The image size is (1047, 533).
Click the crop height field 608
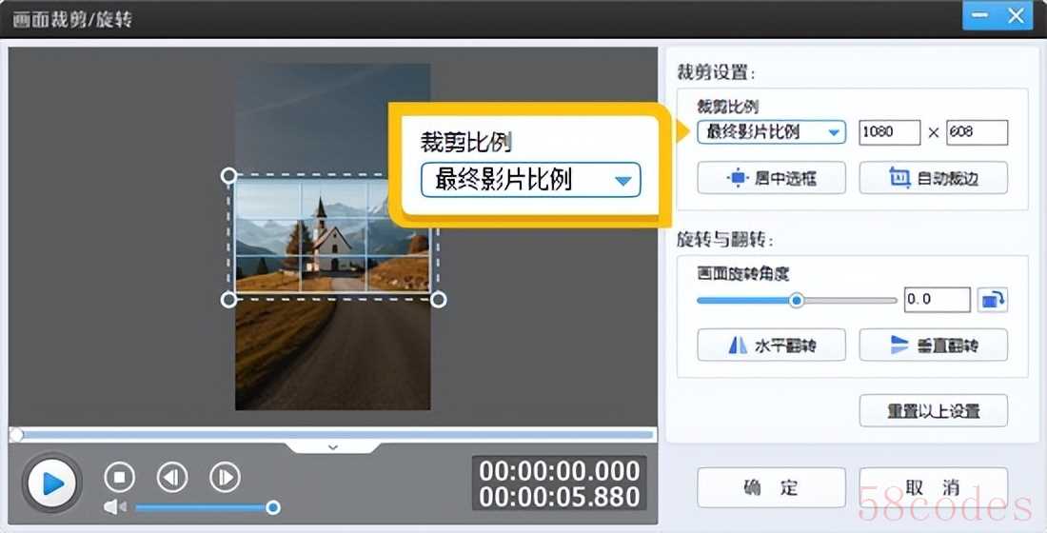(x=976, y=132)
